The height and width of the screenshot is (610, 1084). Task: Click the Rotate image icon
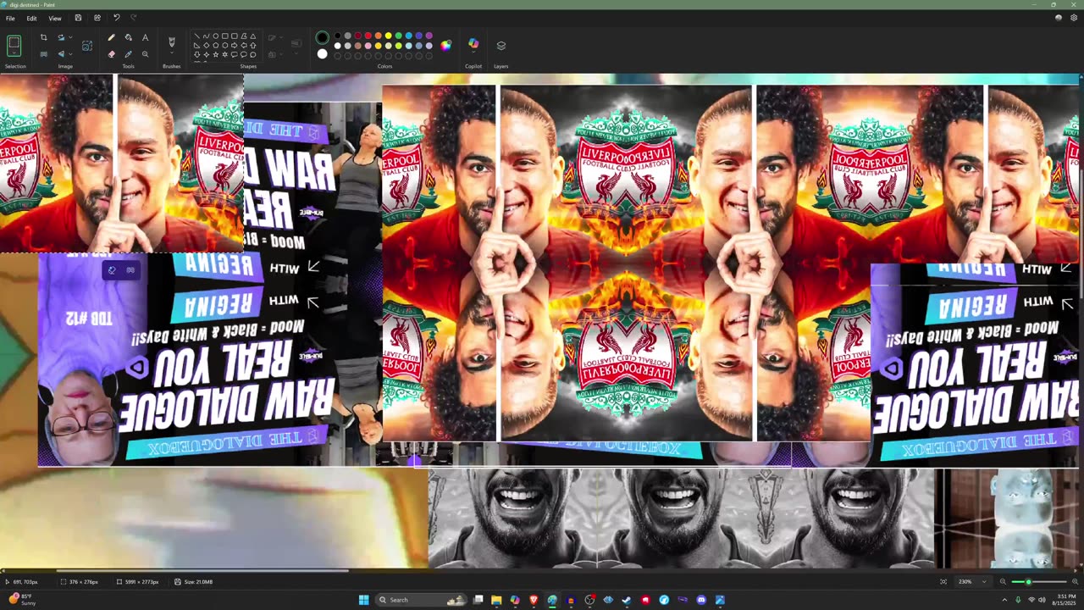pyautogui.click(x=61, y=37)
